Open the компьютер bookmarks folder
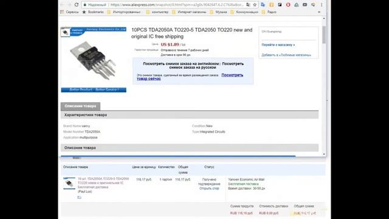The image size is (389, 219). (x=157, y=12)
